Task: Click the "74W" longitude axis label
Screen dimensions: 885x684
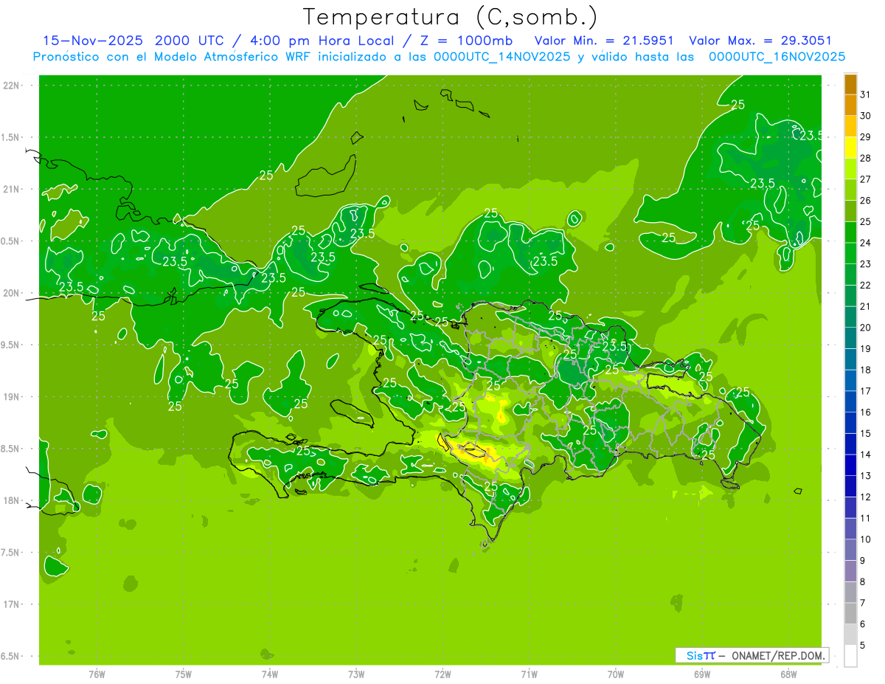Action: pyautogui.click(x=270, y=674)
